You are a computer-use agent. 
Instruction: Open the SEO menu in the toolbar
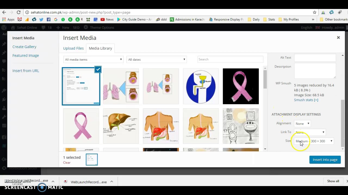point(76,27)
